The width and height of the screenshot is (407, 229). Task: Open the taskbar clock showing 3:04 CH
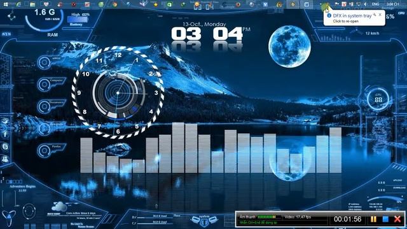click(392, 4)
